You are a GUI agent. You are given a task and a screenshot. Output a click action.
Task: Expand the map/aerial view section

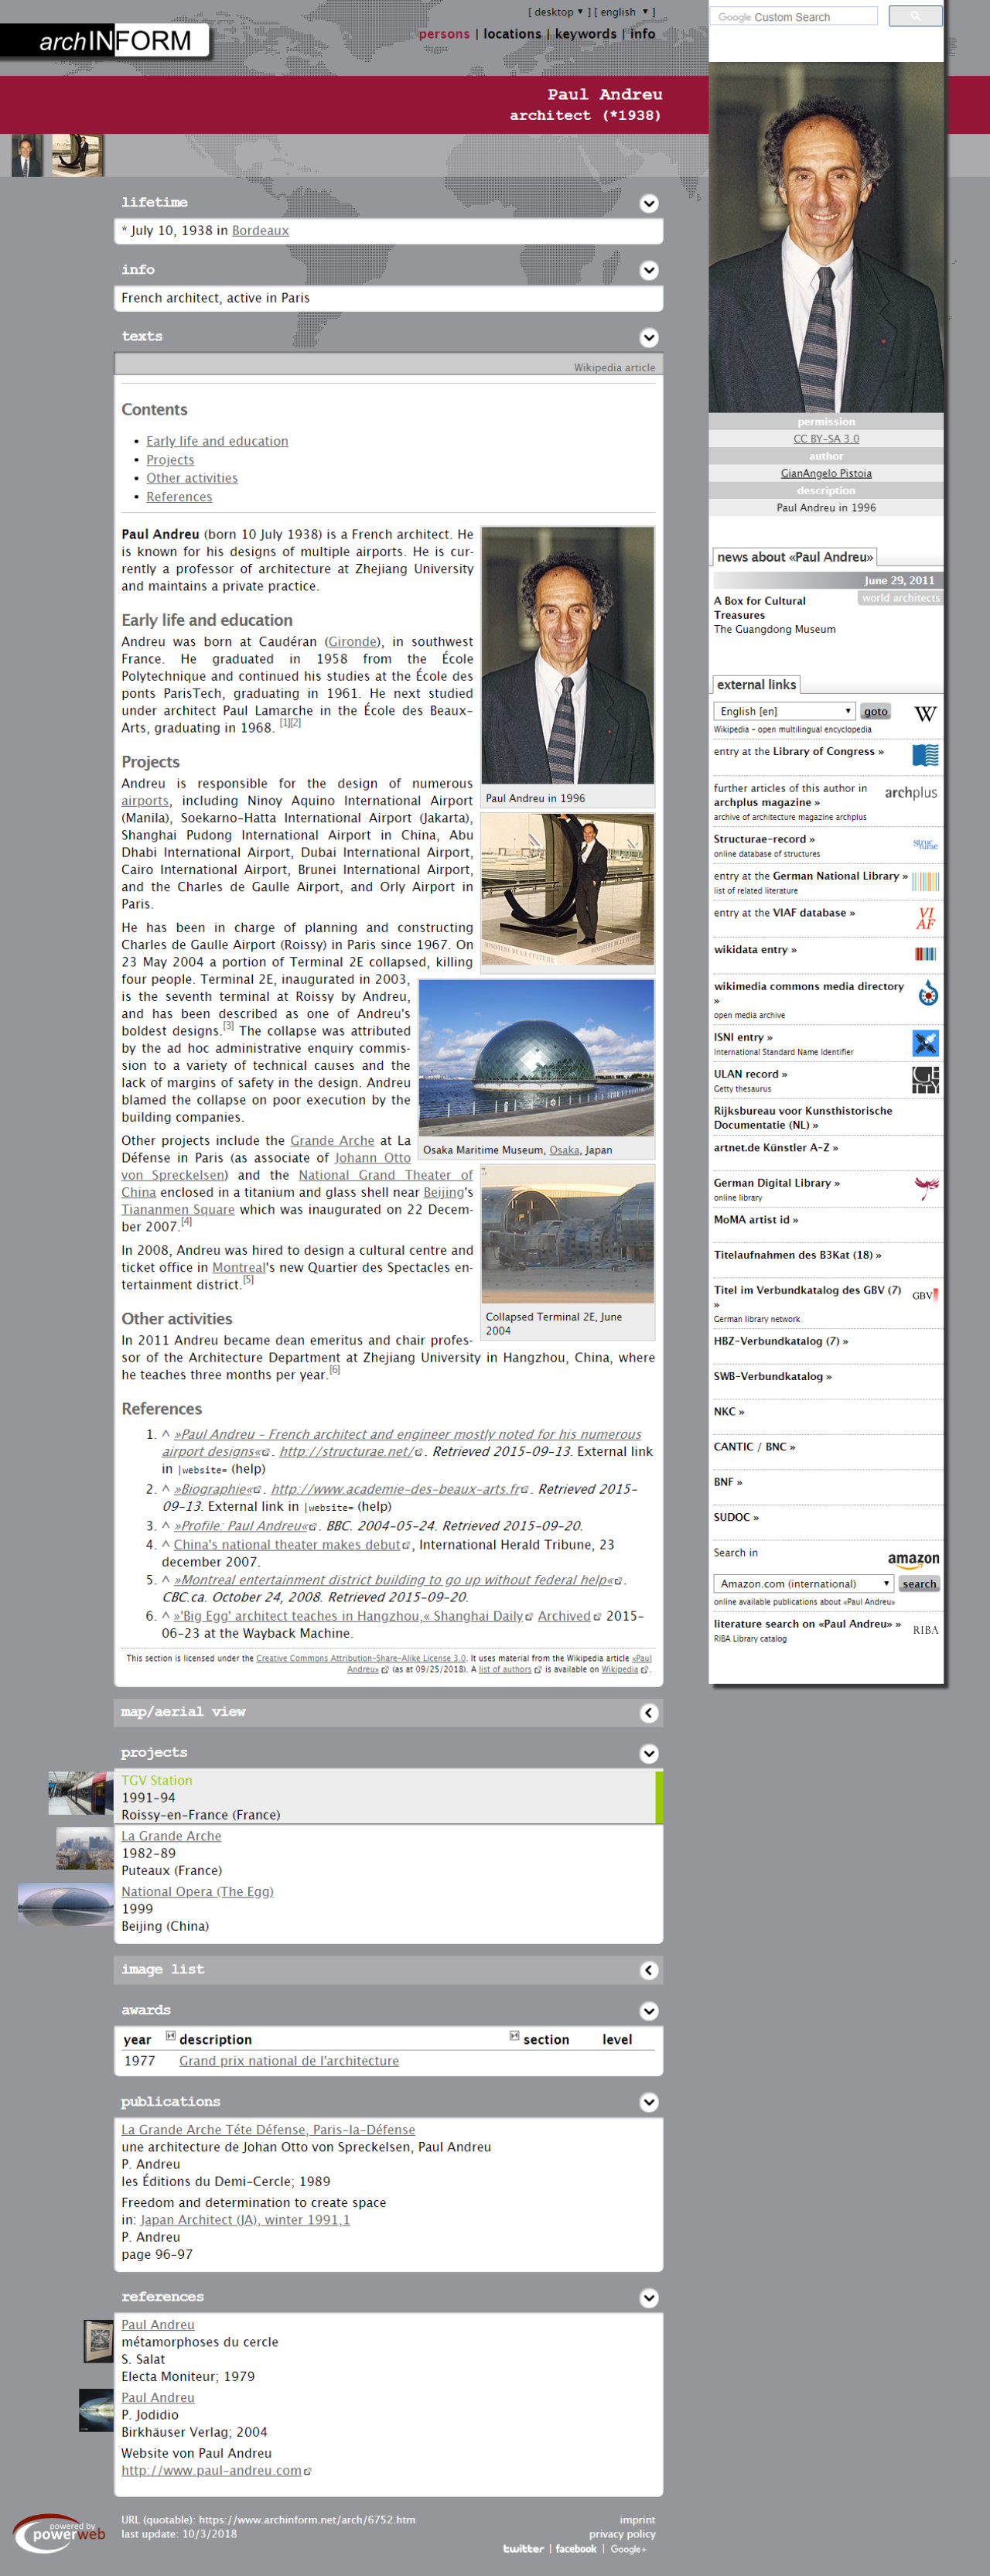[649, 1713]
